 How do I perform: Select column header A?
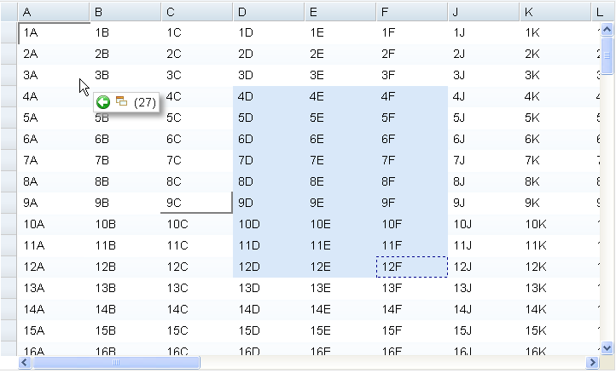tap(53, 12)
